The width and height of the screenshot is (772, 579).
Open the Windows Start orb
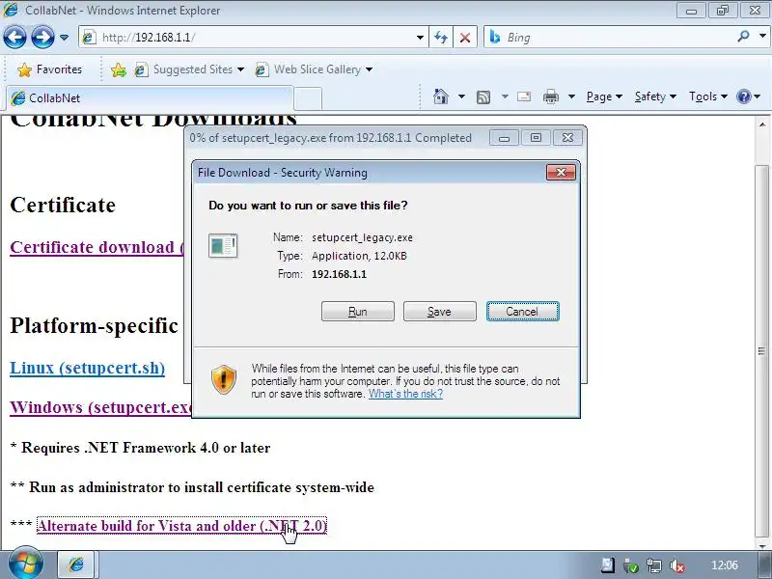[26, 564]
